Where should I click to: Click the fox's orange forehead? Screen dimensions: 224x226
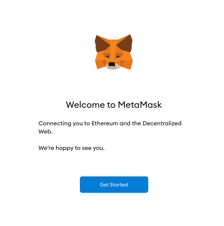click(113, 46)
